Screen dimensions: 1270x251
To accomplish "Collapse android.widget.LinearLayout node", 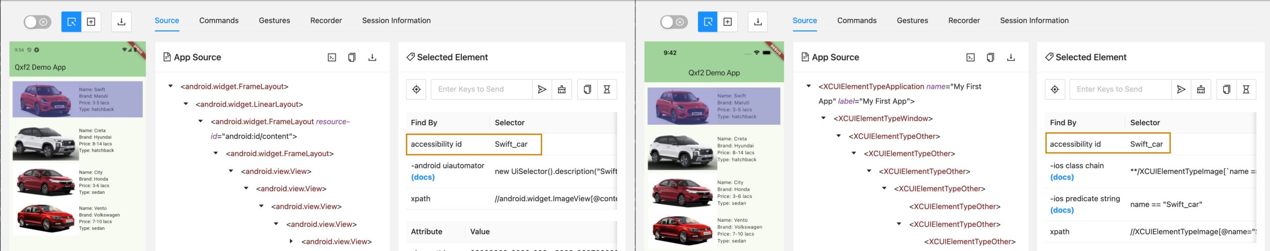I will point(186,104).
